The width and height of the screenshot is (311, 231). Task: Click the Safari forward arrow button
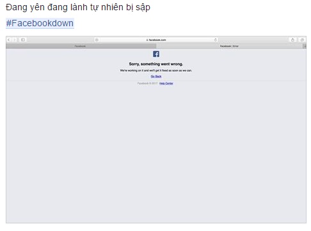14,40
